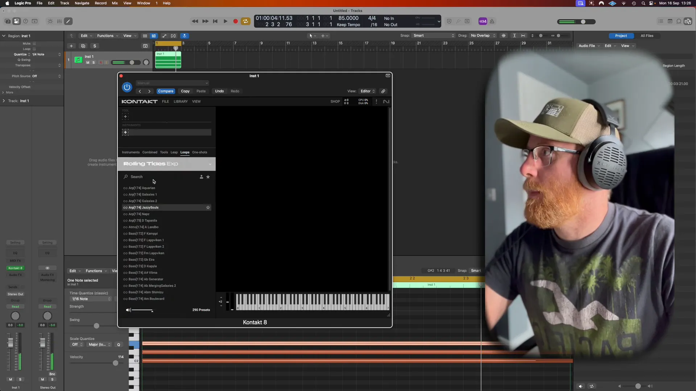The height and width of the screenshot is (391, 696).
Task: Click the red Record button
Action: (x=236, y=21)
